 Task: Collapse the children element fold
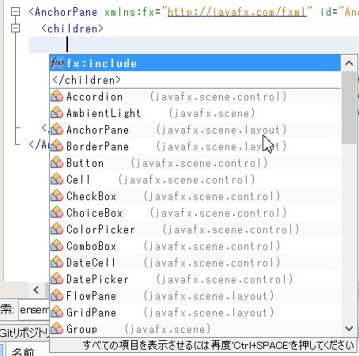pos(16,28)
